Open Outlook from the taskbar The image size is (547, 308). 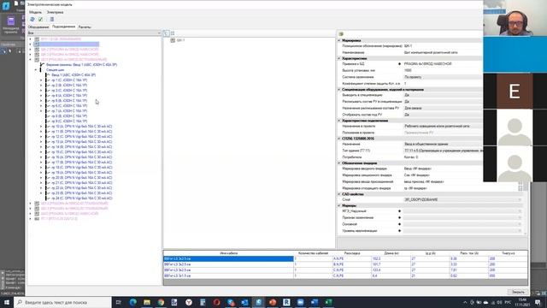pyautogui.click(x=244, y=302)
